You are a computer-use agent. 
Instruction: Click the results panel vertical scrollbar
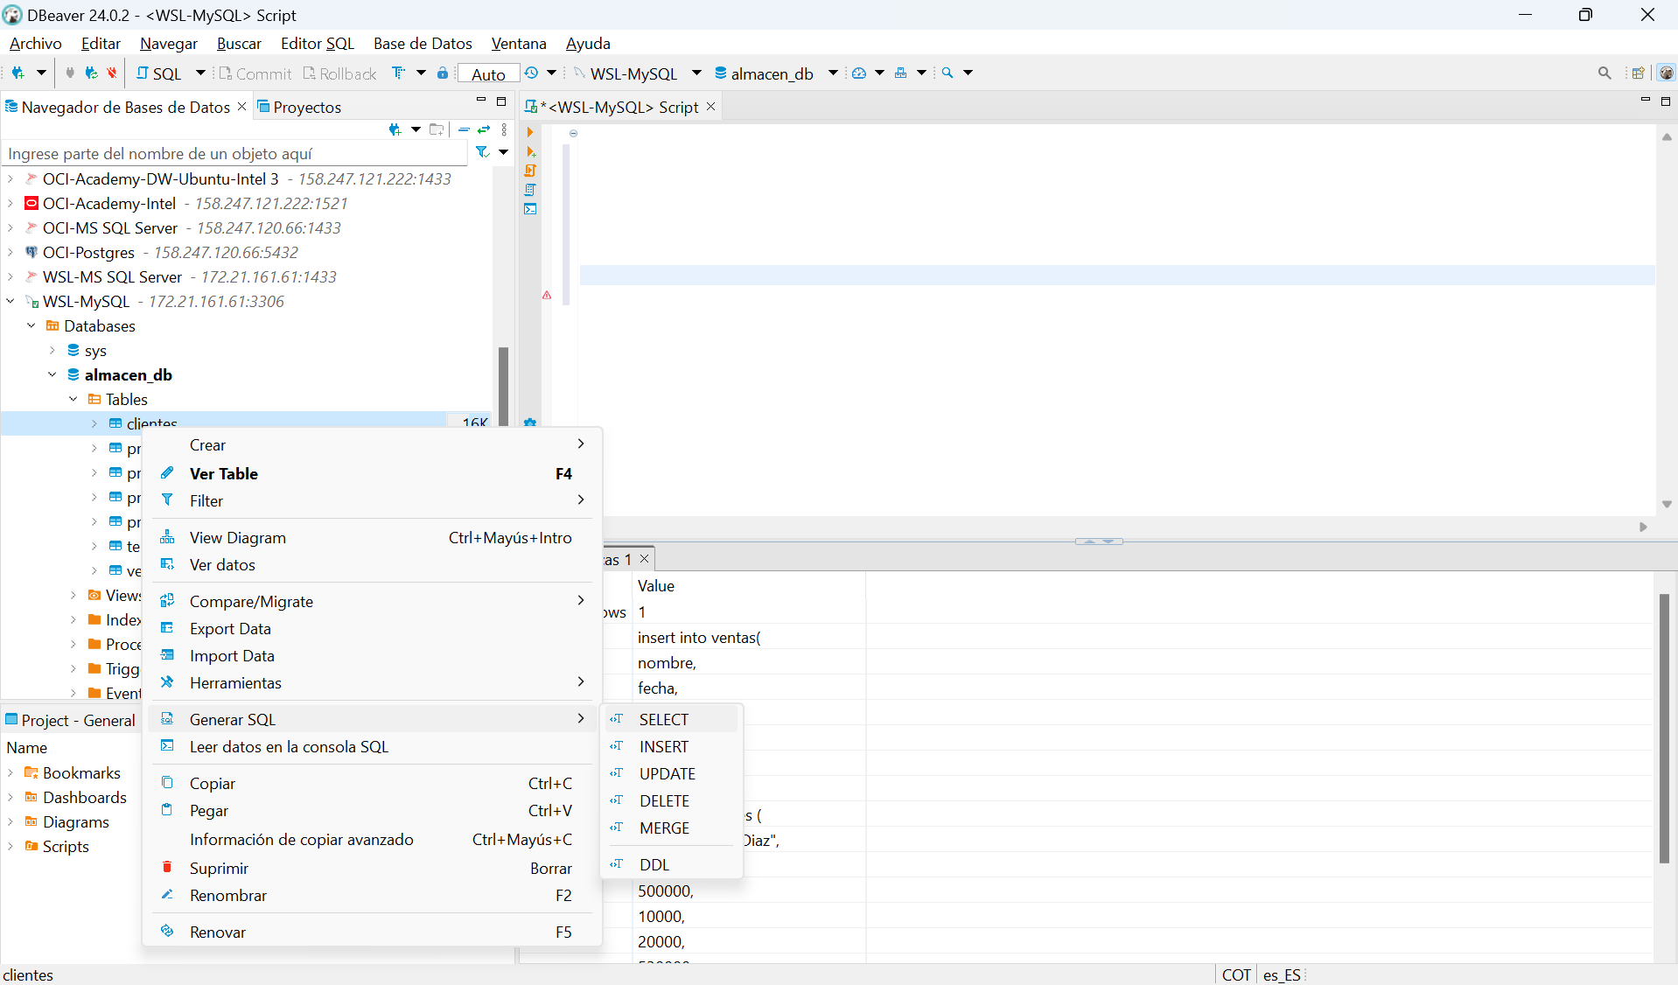(x=1664, y=728)
